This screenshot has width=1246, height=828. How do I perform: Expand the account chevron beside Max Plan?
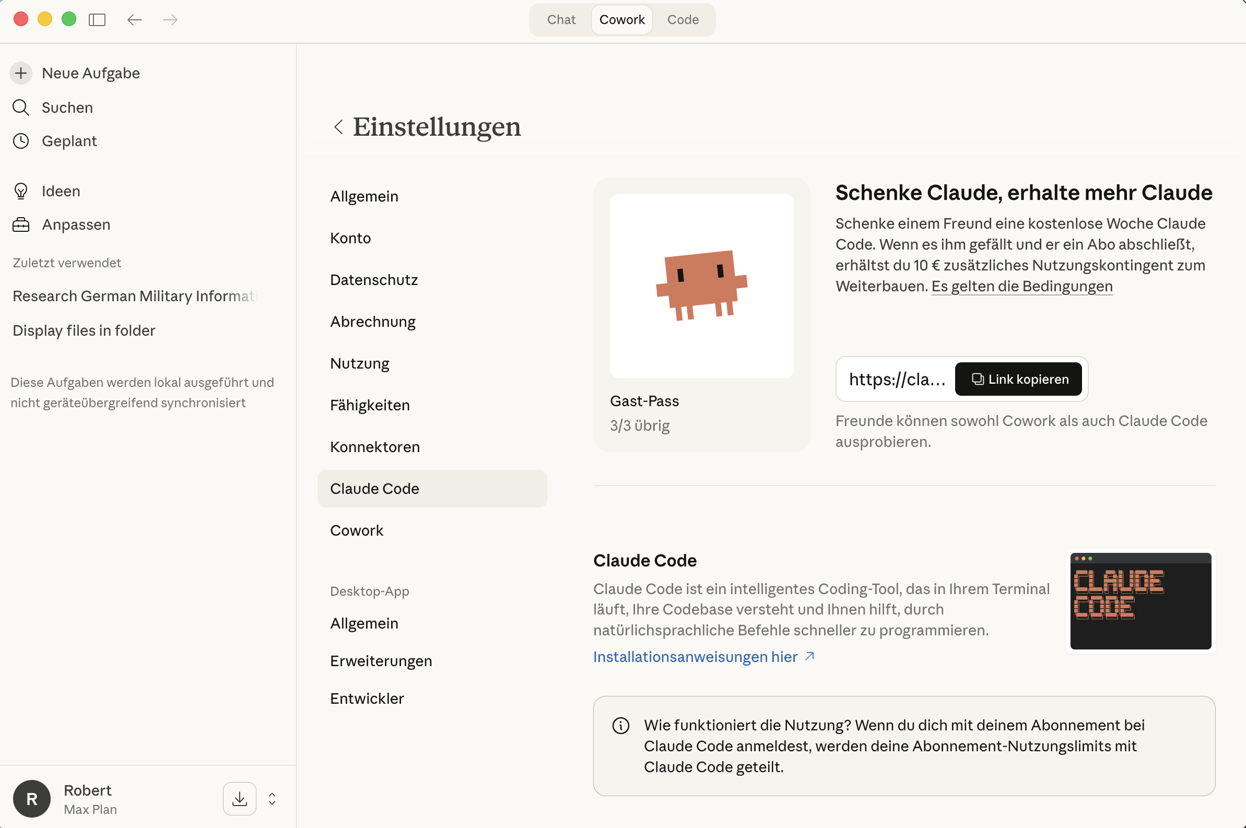[272, 798]
